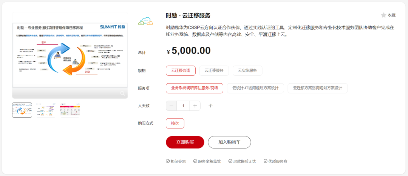Screen dimensions: 408x176
Task: Click the 服务全程监管 label
Action: pos(209,161)
